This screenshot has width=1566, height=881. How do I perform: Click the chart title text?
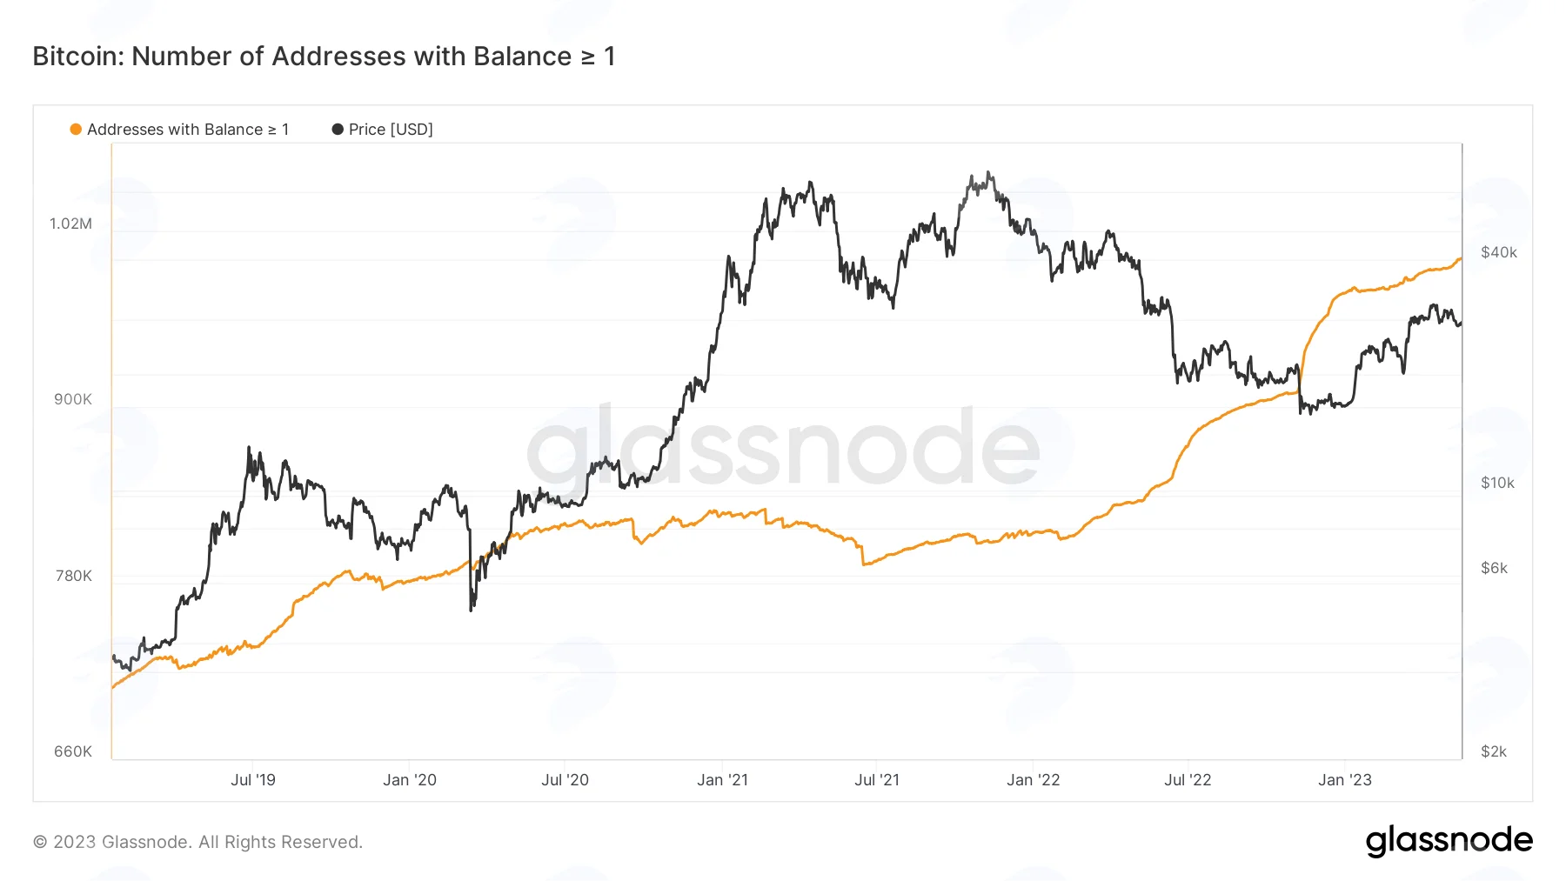324,57
